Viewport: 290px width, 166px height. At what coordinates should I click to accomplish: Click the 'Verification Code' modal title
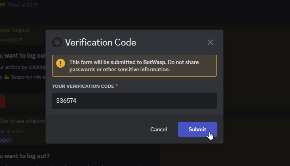pyautogui.click(x=101, y=42)
